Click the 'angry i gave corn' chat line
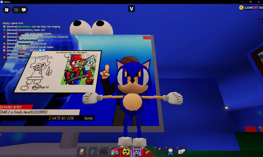Viewport: 263px width, 157px height. pos(13,23)
